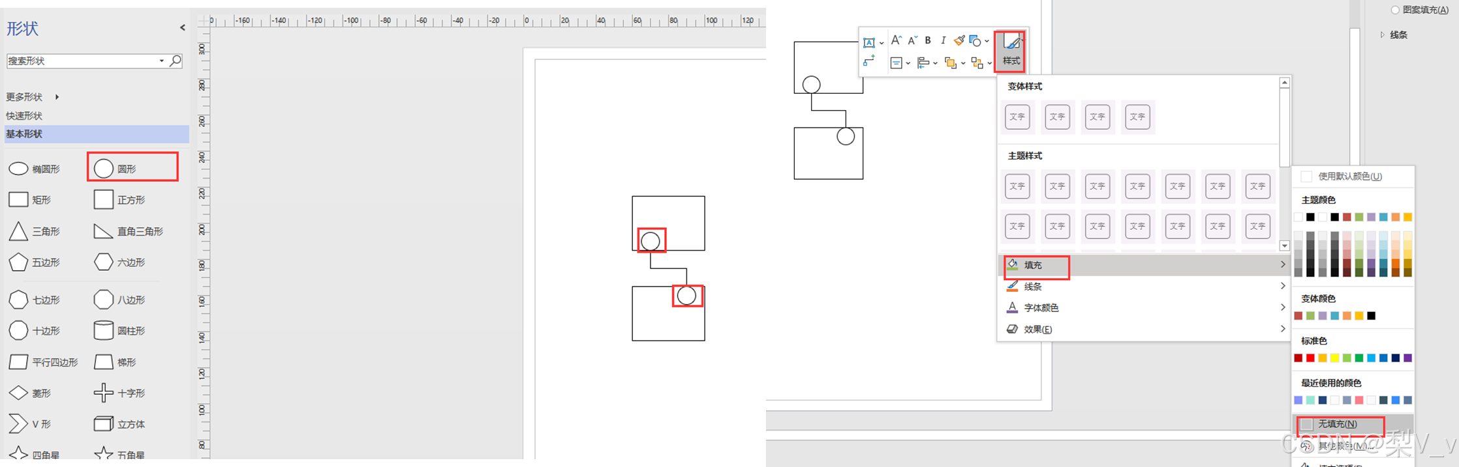Select circle on upper rectangle in canvas
The height and width of the screenshot is (467, 1459).
[651, 242]
